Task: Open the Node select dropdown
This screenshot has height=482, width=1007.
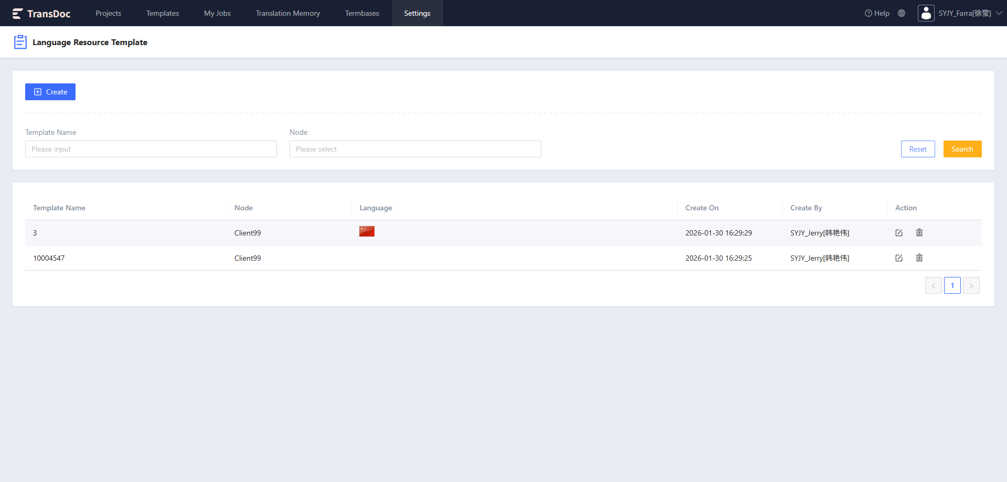Action: pyautogui.click(x=415, y=149)
